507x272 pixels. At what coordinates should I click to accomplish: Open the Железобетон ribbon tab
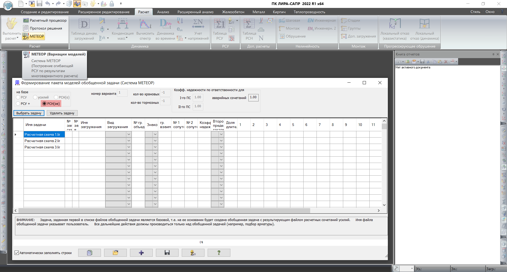pos(233,12)
